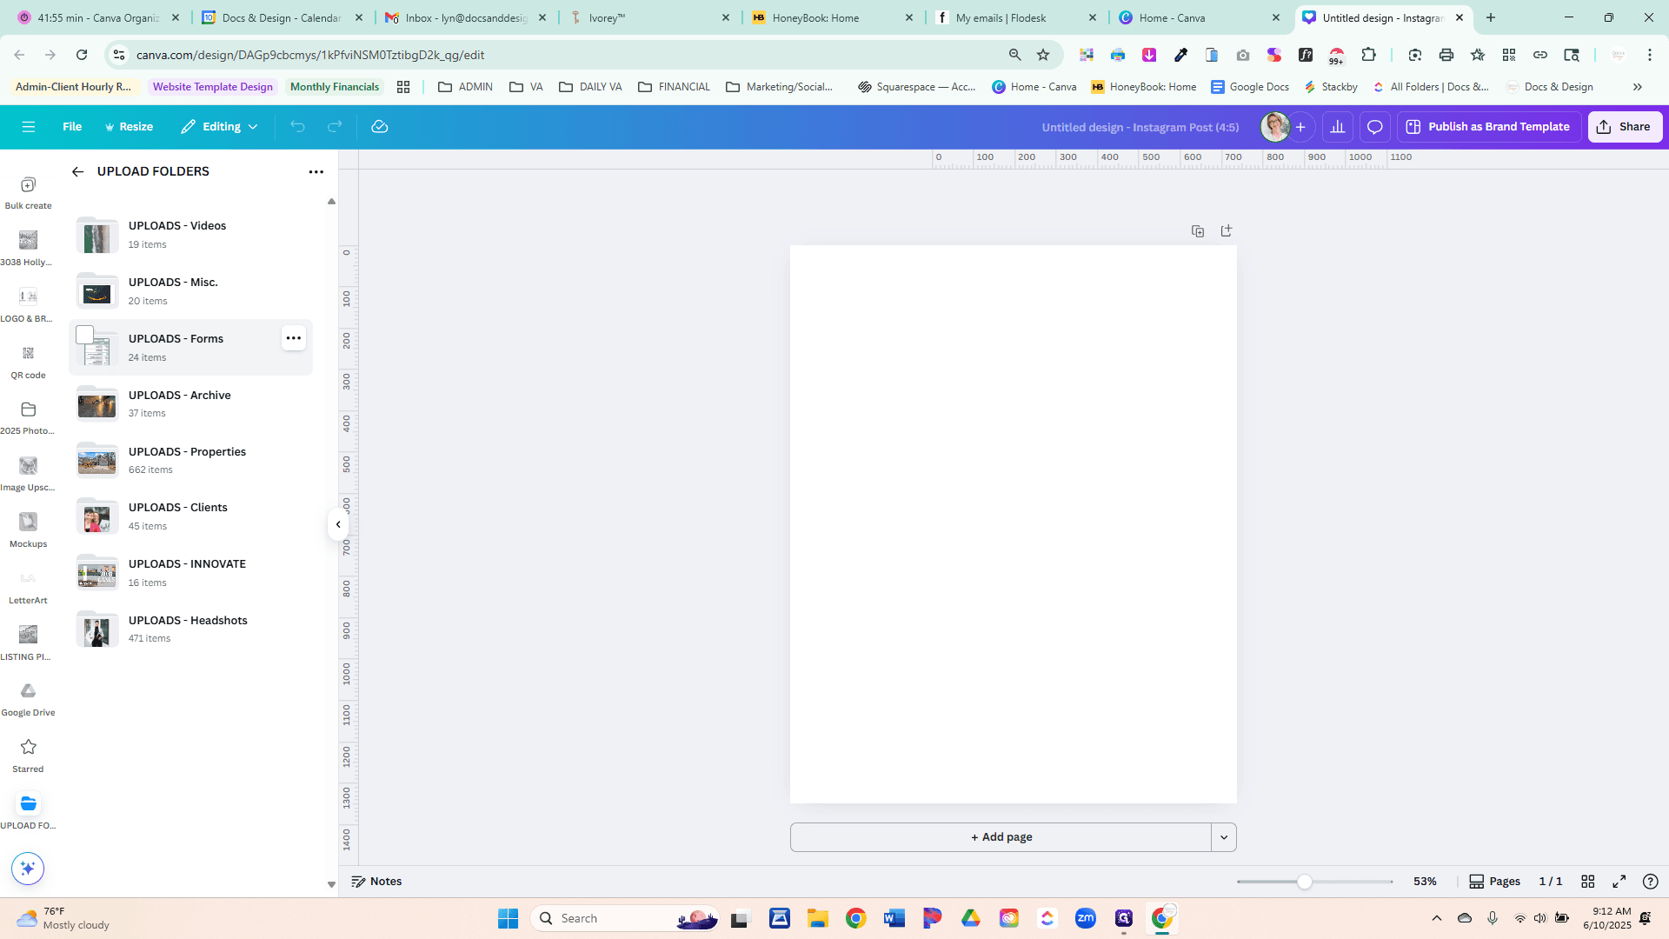Image resolution: width=1669 pixels, height=939 pixels.
Task: Enter fullscreen present mode
Action: pyautogui.click(x=1619, y=882)
